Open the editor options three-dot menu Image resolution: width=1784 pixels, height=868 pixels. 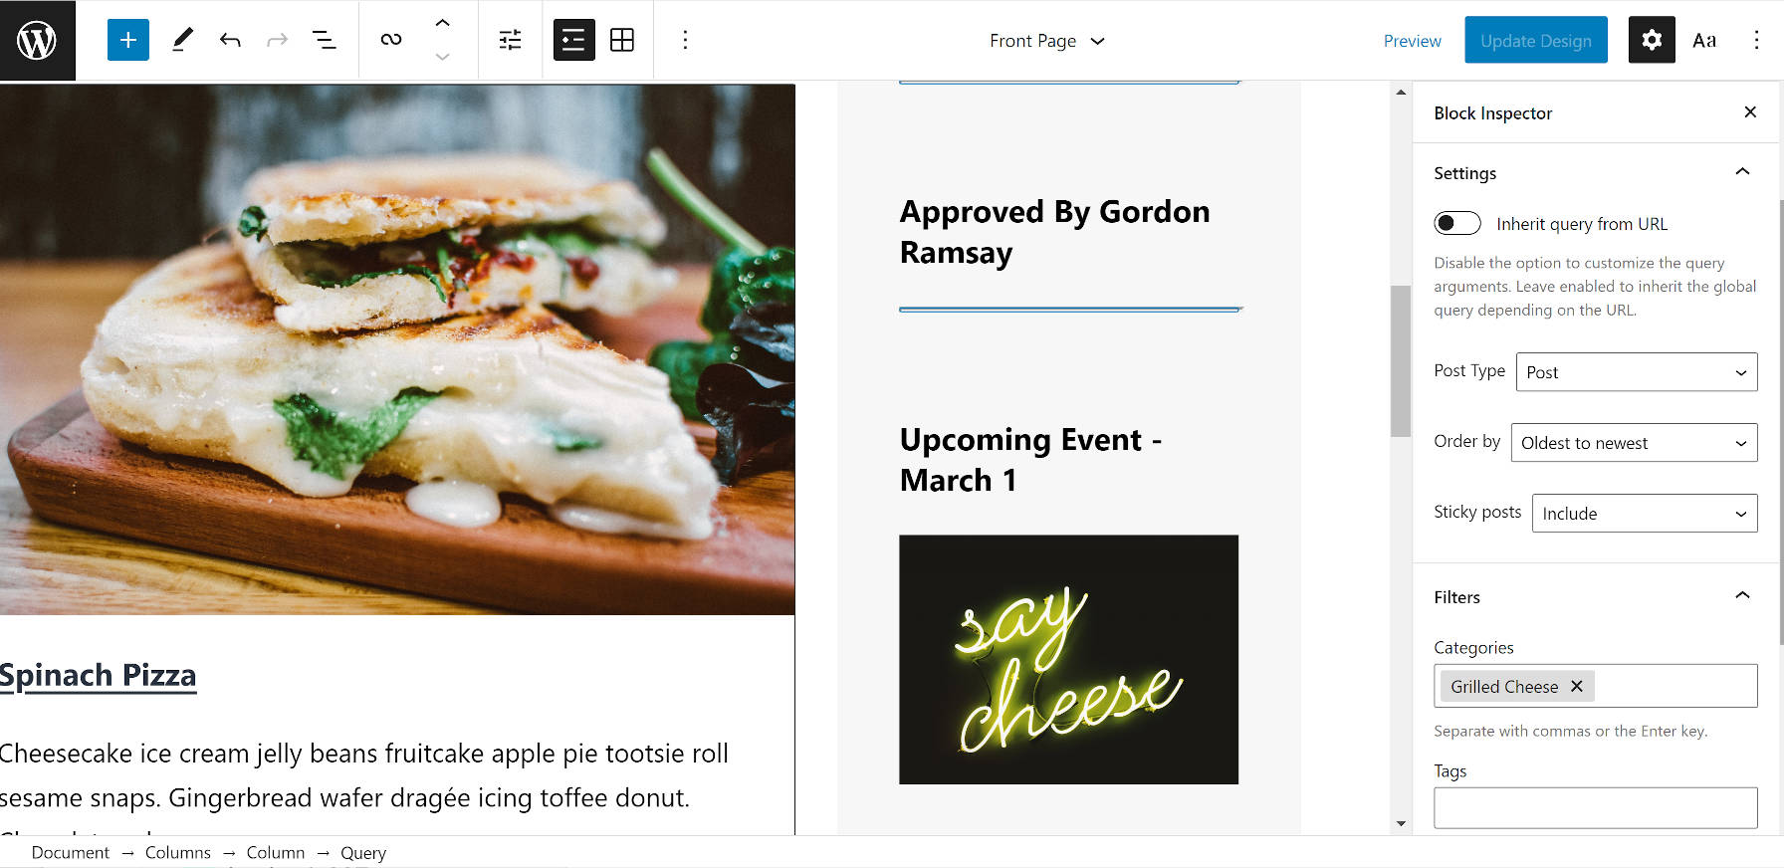pos(1758,40)
